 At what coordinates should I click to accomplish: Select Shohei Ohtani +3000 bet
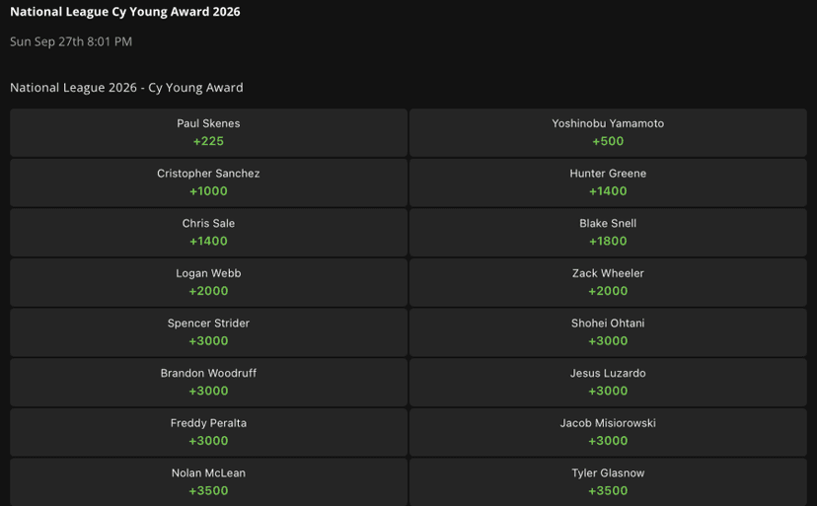click(608, 332)
